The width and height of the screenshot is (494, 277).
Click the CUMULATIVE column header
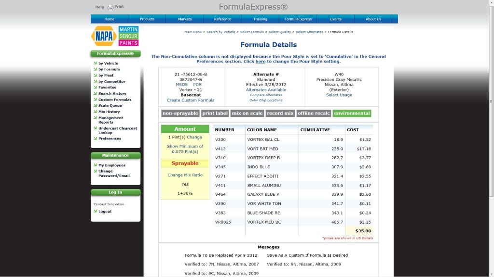pos(315,129)
